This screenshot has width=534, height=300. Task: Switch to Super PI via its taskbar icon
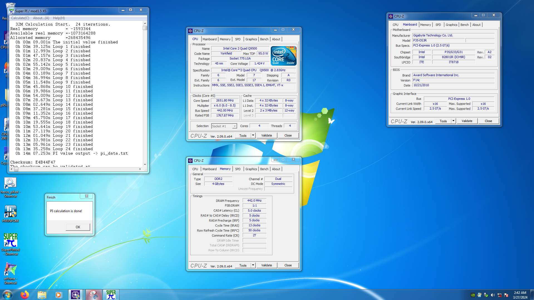(111, 295)
